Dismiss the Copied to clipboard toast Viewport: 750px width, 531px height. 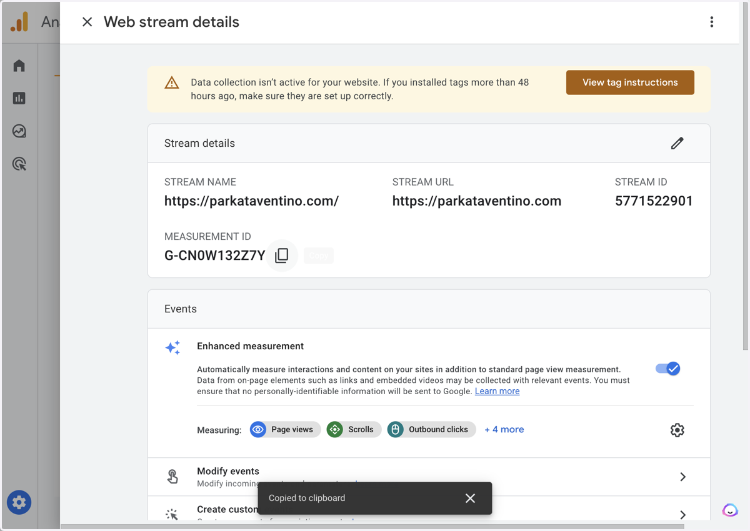tap(470, 498)
